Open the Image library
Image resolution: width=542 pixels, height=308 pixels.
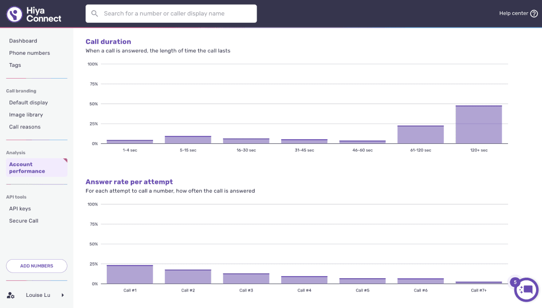pyautogui.click(x=26, y=115)
